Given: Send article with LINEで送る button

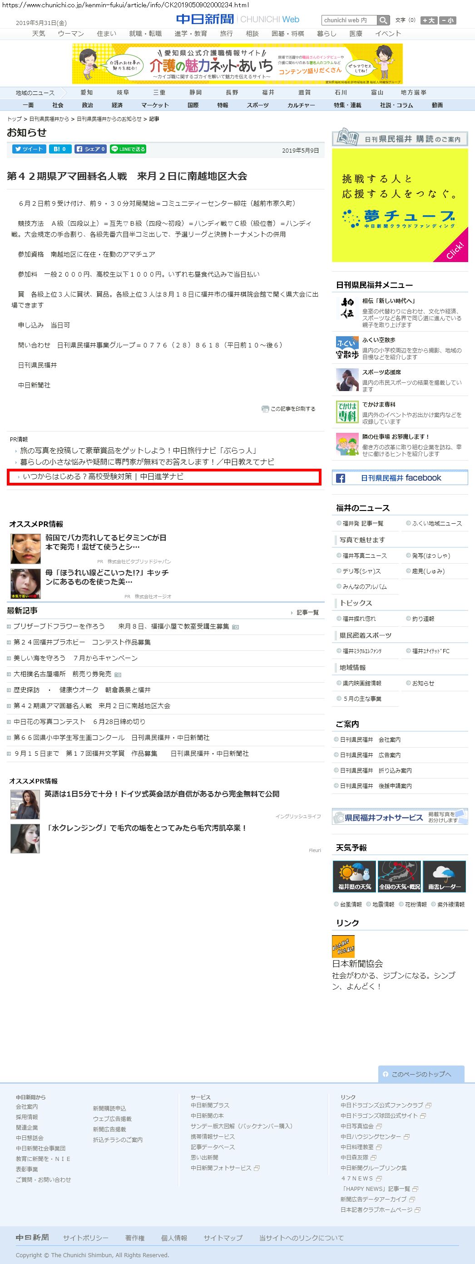Looking at the screenshot, I should (x=128, y=149).
